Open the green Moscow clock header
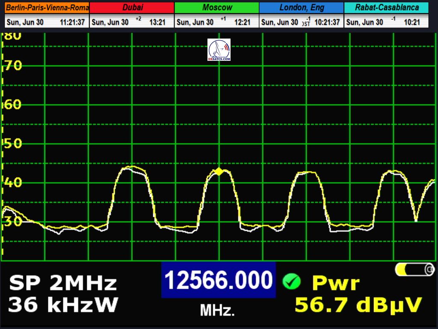This screenshot has width=438, height=329. (217, 8)
